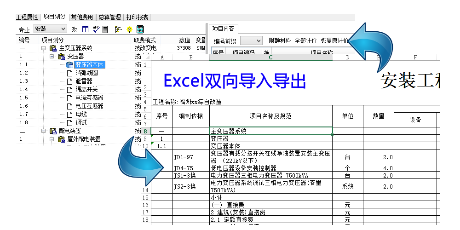The width and height of the screenshot is (460, 230).
Task: Open the 编号前缀 dropdown
Action: [251, 40]
